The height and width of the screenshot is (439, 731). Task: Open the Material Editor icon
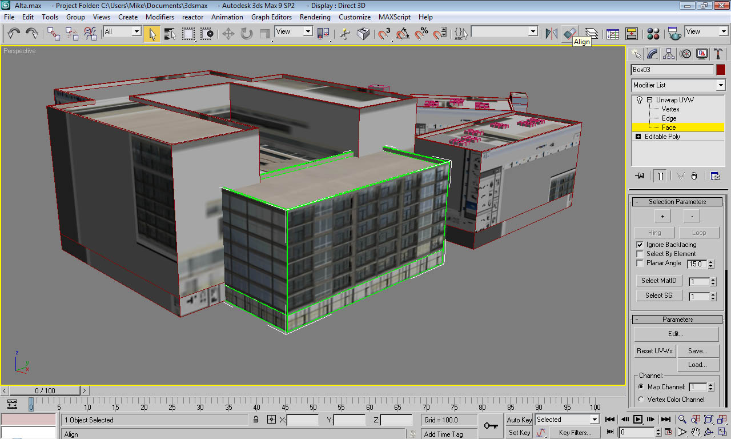tap(653, 34)
